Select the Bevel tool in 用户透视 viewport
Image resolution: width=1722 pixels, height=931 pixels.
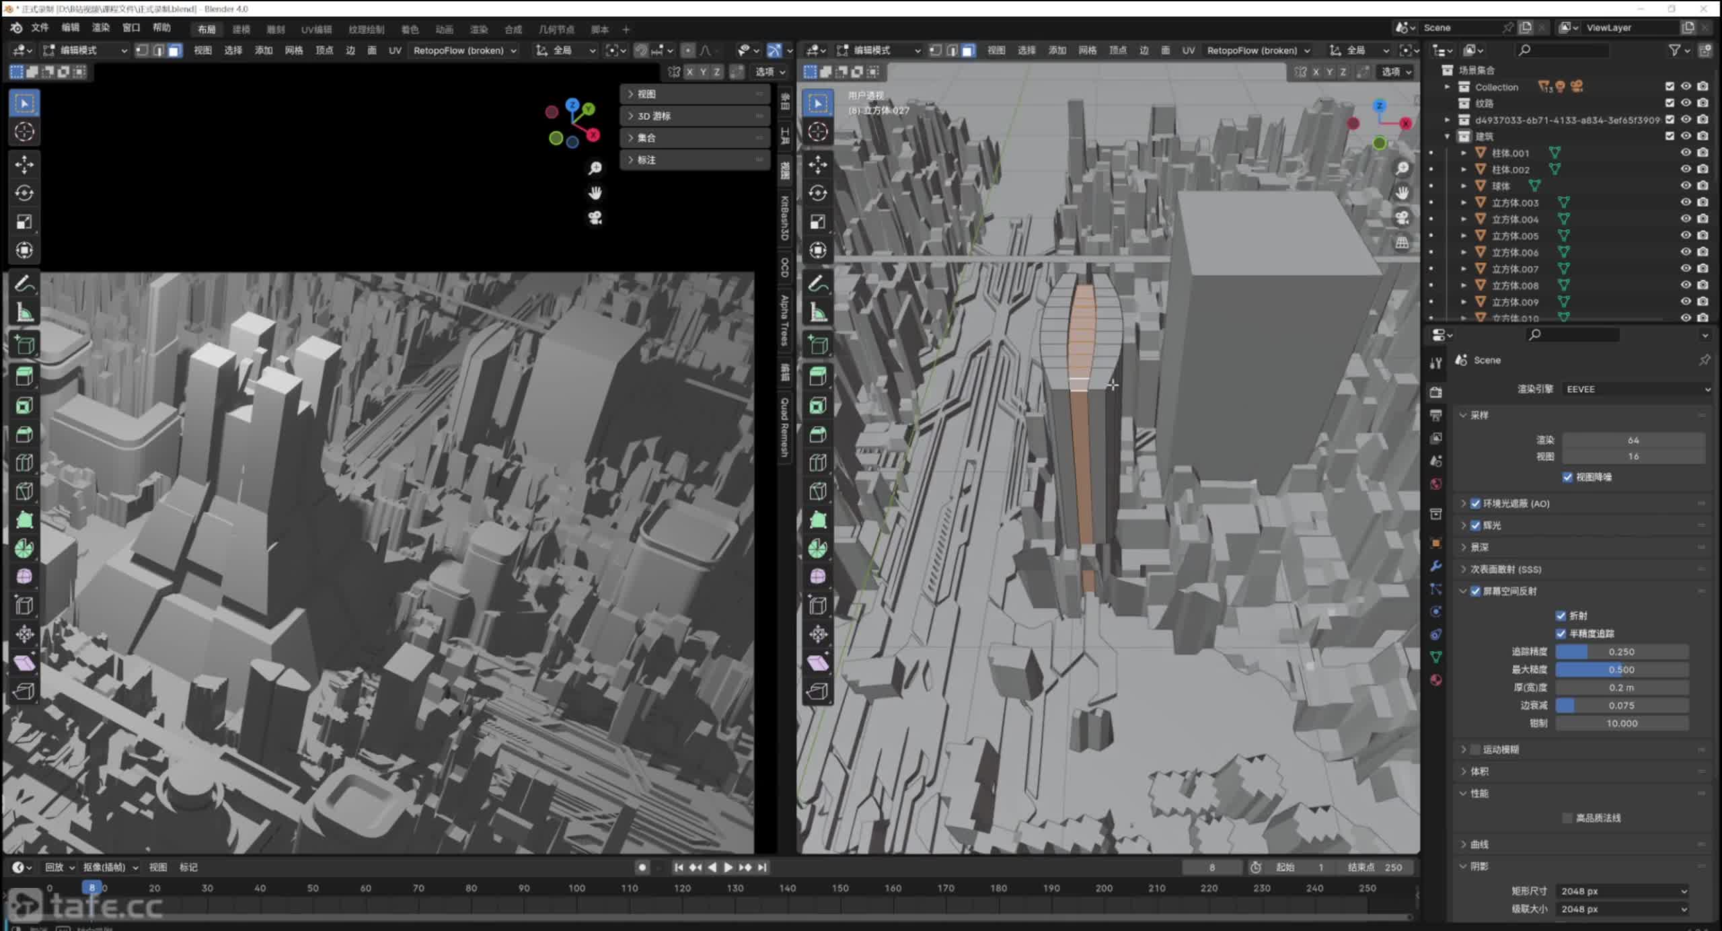click(x=818, y=434)
